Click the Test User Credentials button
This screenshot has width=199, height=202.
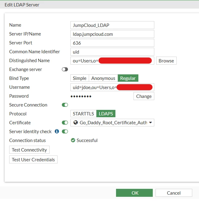click(x=33, y=159)
